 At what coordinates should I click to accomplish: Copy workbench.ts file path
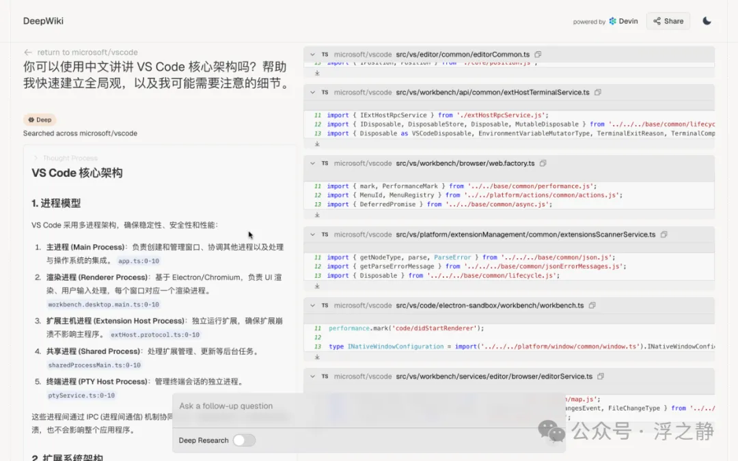pyautogui.click(x=592, y=306)
